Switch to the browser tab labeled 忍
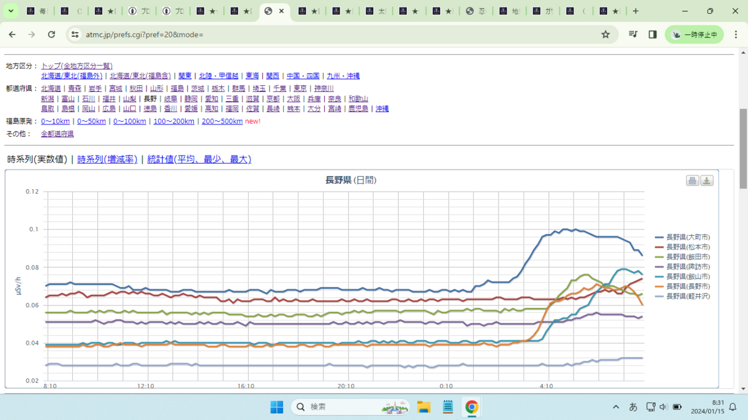Screen dimensions: 748x420 point(476,11)
